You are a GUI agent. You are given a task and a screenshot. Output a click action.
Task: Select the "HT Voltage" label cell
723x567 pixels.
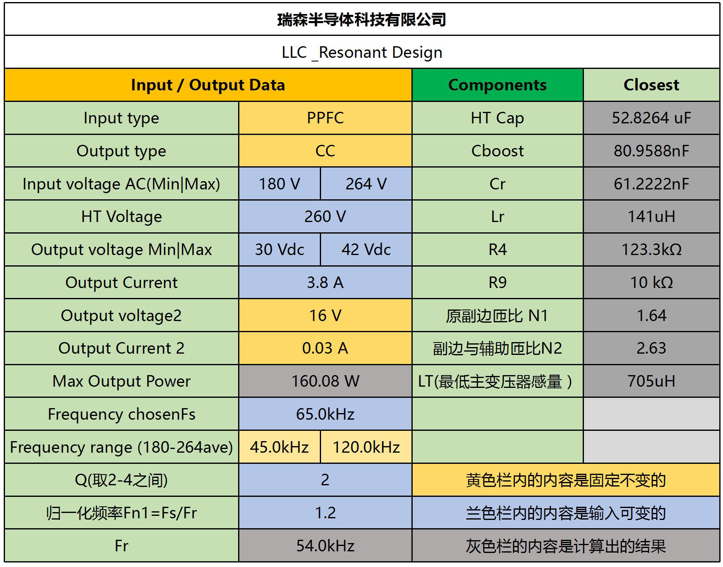click(121, 217)
